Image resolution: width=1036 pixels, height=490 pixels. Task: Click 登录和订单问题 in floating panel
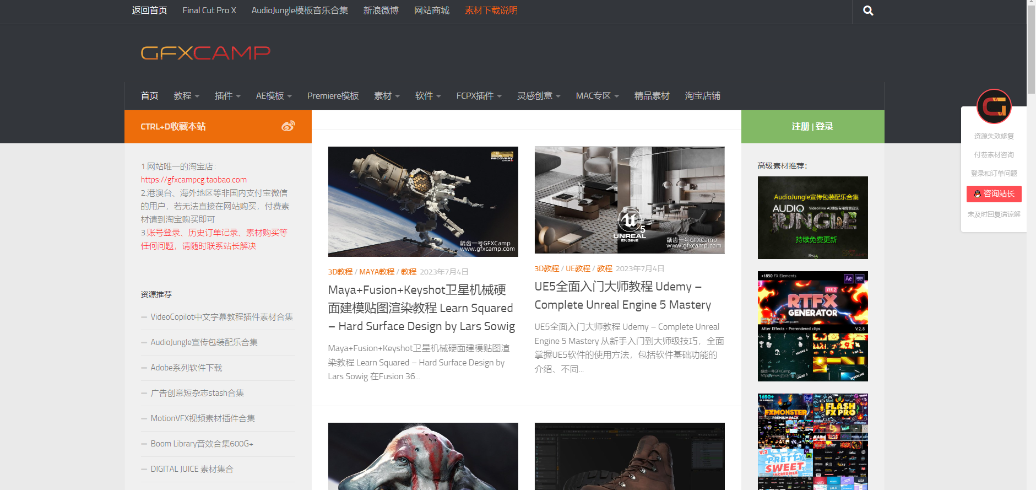994,174
